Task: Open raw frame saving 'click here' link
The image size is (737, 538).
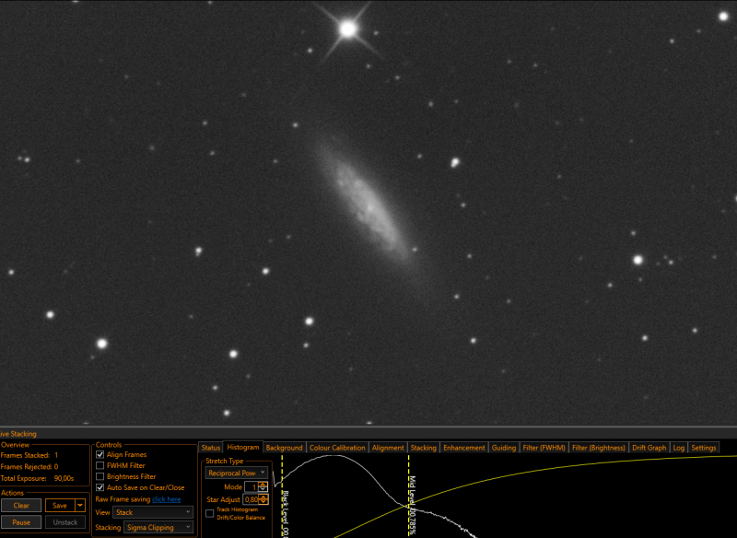Action: click(x=167, y=499)
